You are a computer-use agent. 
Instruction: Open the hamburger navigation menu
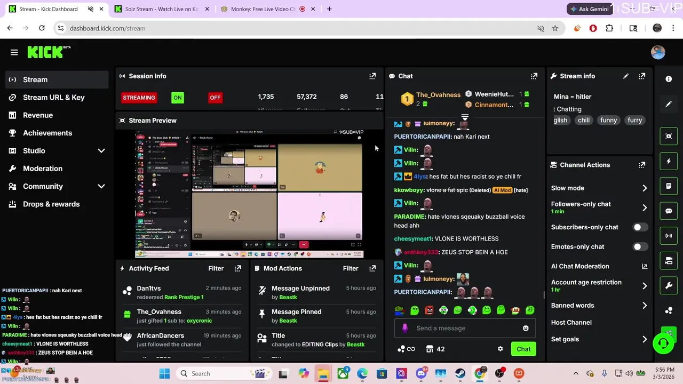pyautogui.click(x=14, y=52)
